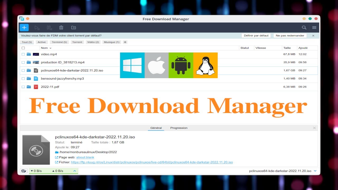Click the download speed 0 B/s indicator

(36, 171)
